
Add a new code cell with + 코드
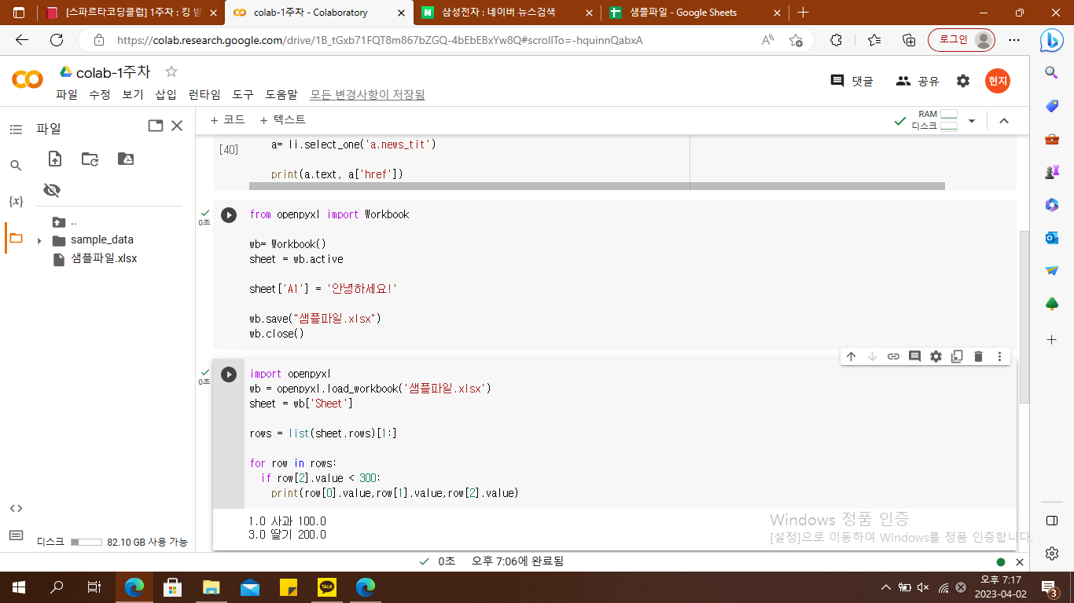[x=228, y=120]
